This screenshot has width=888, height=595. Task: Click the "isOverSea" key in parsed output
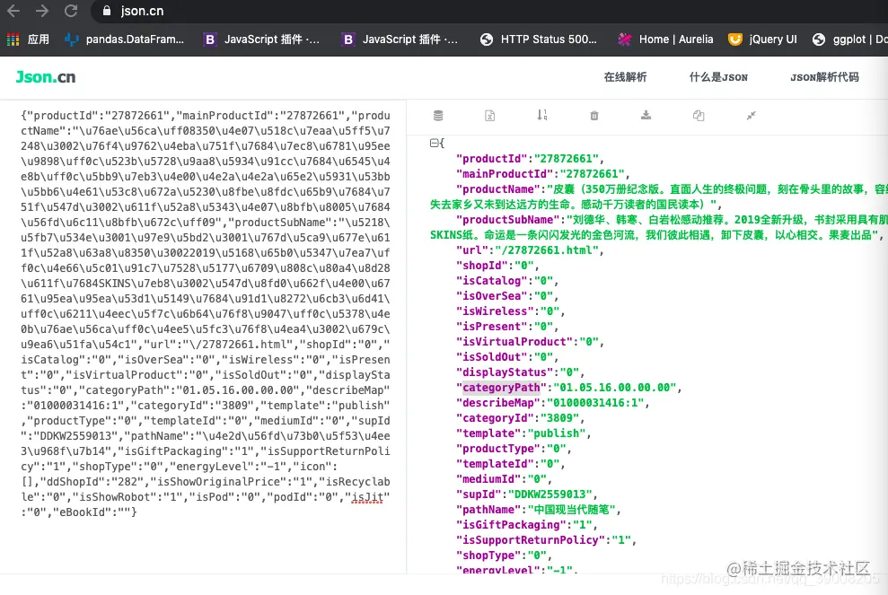point(491,296)
